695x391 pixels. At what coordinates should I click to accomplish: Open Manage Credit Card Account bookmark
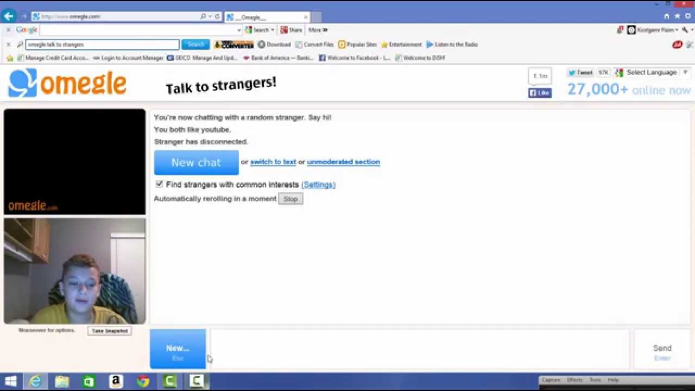coord(53,58)
